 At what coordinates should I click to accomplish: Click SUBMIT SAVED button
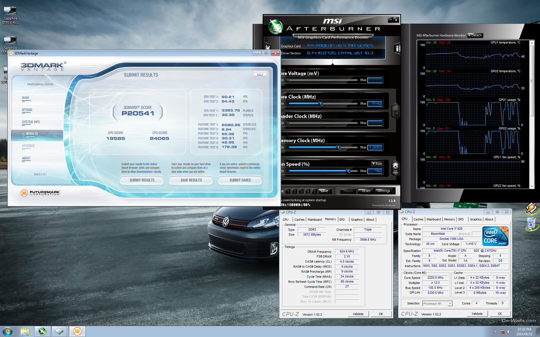pos(240,180)
